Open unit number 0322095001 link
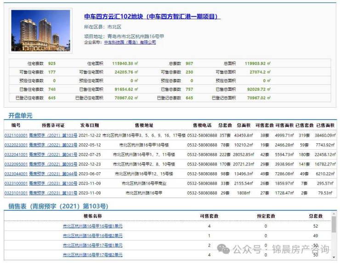The image size is (340, 263). click(16, 164)
